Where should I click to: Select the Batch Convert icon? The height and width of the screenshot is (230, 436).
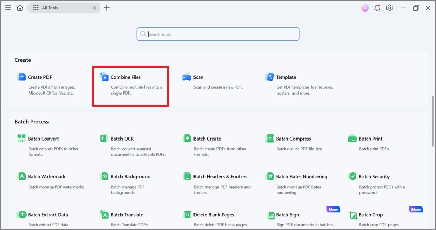pos(21,138)
